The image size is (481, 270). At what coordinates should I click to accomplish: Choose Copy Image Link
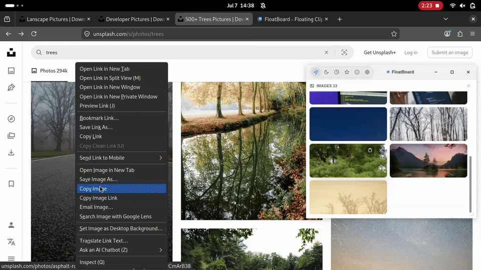click(121, 198)
